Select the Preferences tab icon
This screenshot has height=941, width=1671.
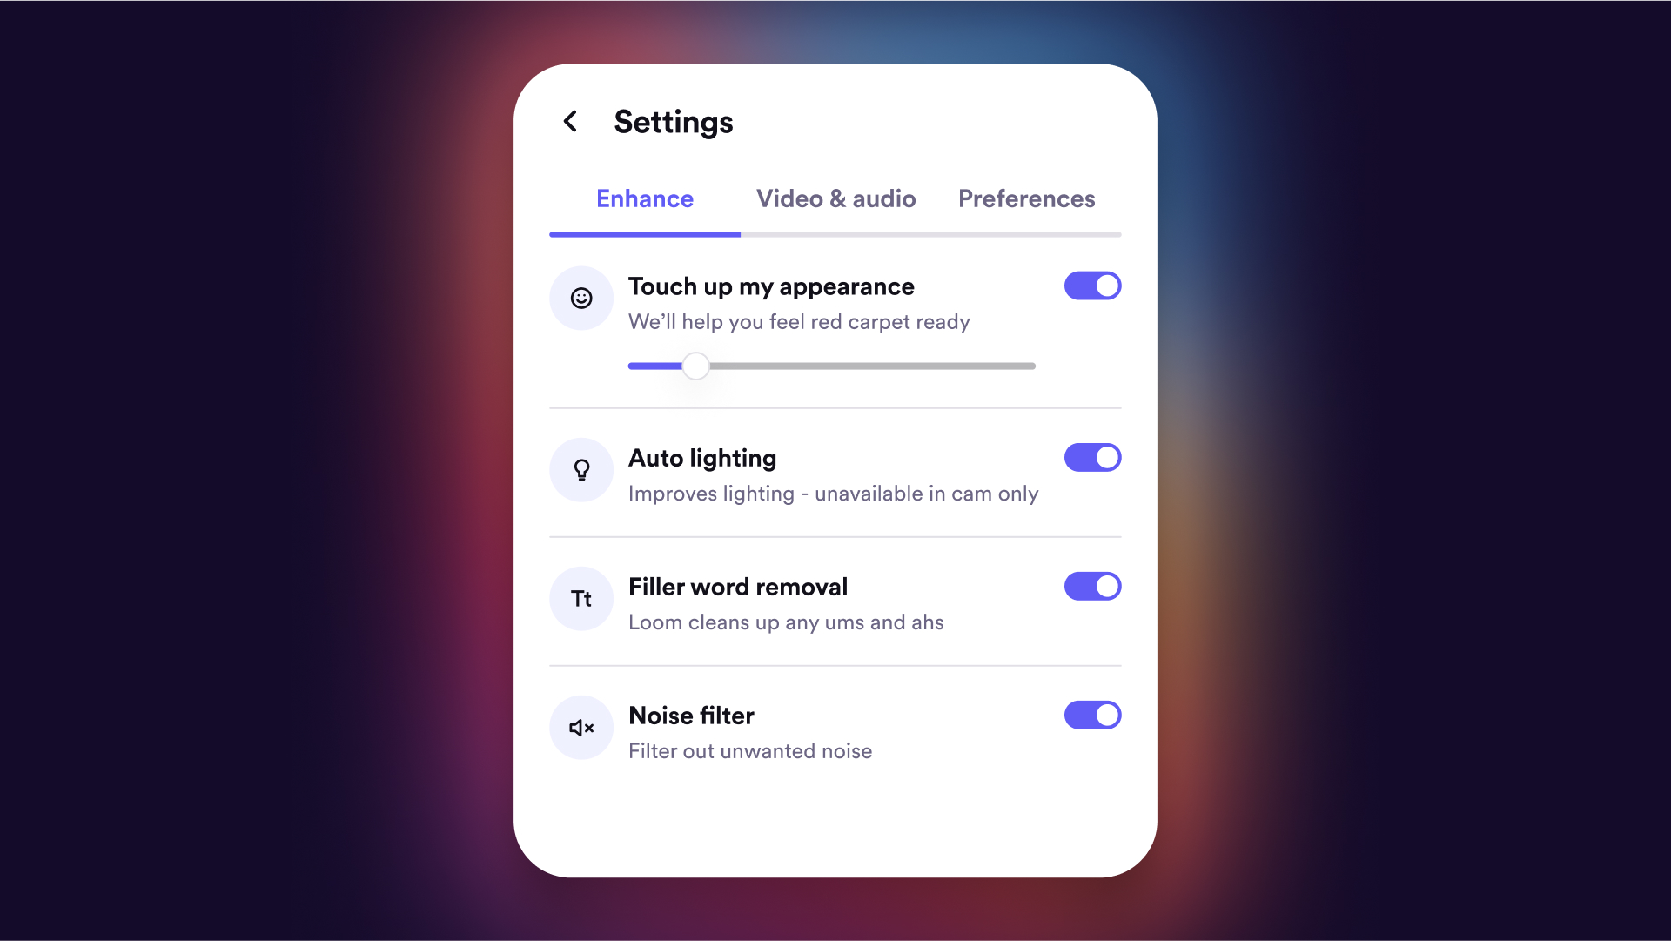1026,198
